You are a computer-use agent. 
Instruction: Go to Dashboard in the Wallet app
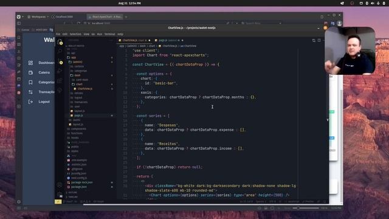[x=46, y=63]
